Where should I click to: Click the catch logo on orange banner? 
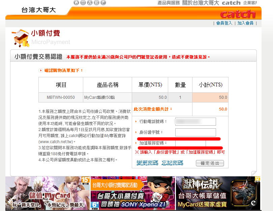(238, 14)
